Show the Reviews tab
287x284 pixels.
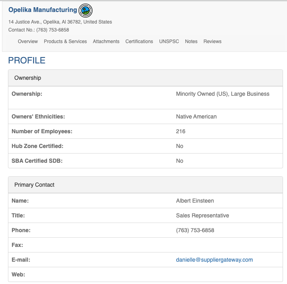212,41
